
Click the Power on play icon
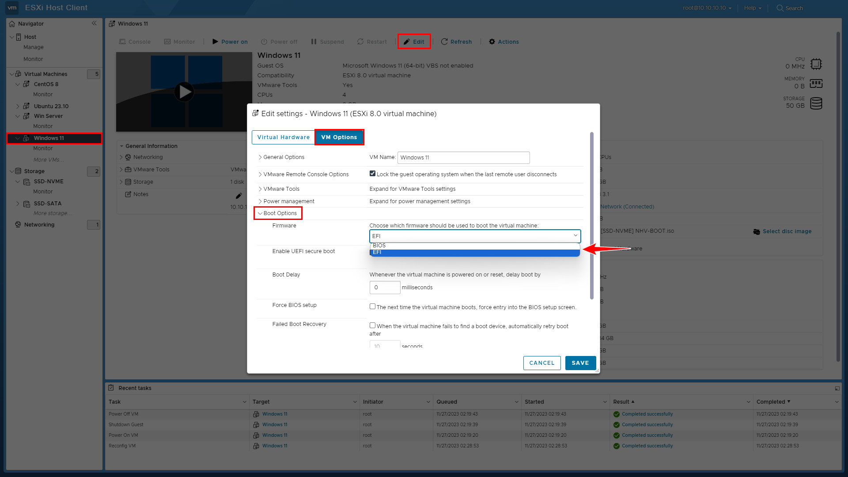[215, 42]
